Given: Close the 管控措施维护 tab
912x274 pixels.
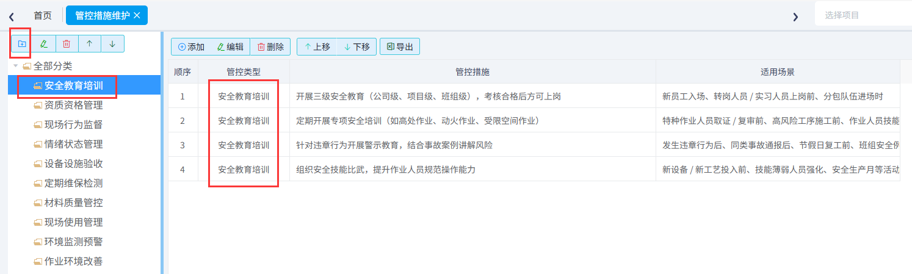Looking at the screenshot, I should [x=137, y=15].
